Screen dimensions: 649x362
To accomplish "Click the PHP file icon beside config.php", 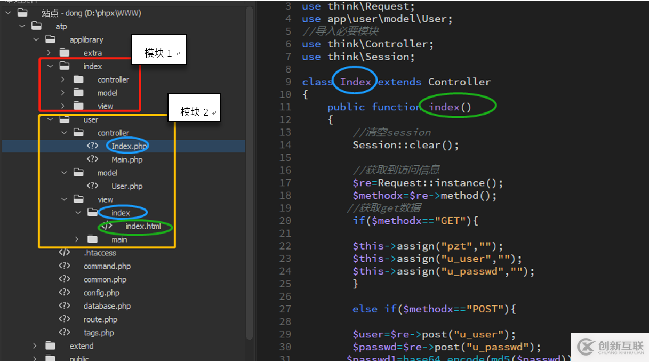I will click(x=65, y=293).
